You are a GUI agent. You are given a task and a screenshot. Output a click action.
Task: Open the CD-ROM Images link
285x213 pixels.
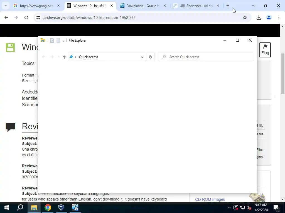tap(210, 199)
